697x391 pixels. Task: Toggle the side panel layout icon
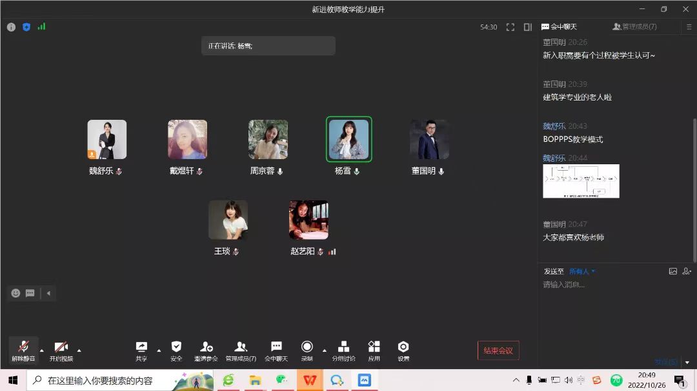[528, 27]
